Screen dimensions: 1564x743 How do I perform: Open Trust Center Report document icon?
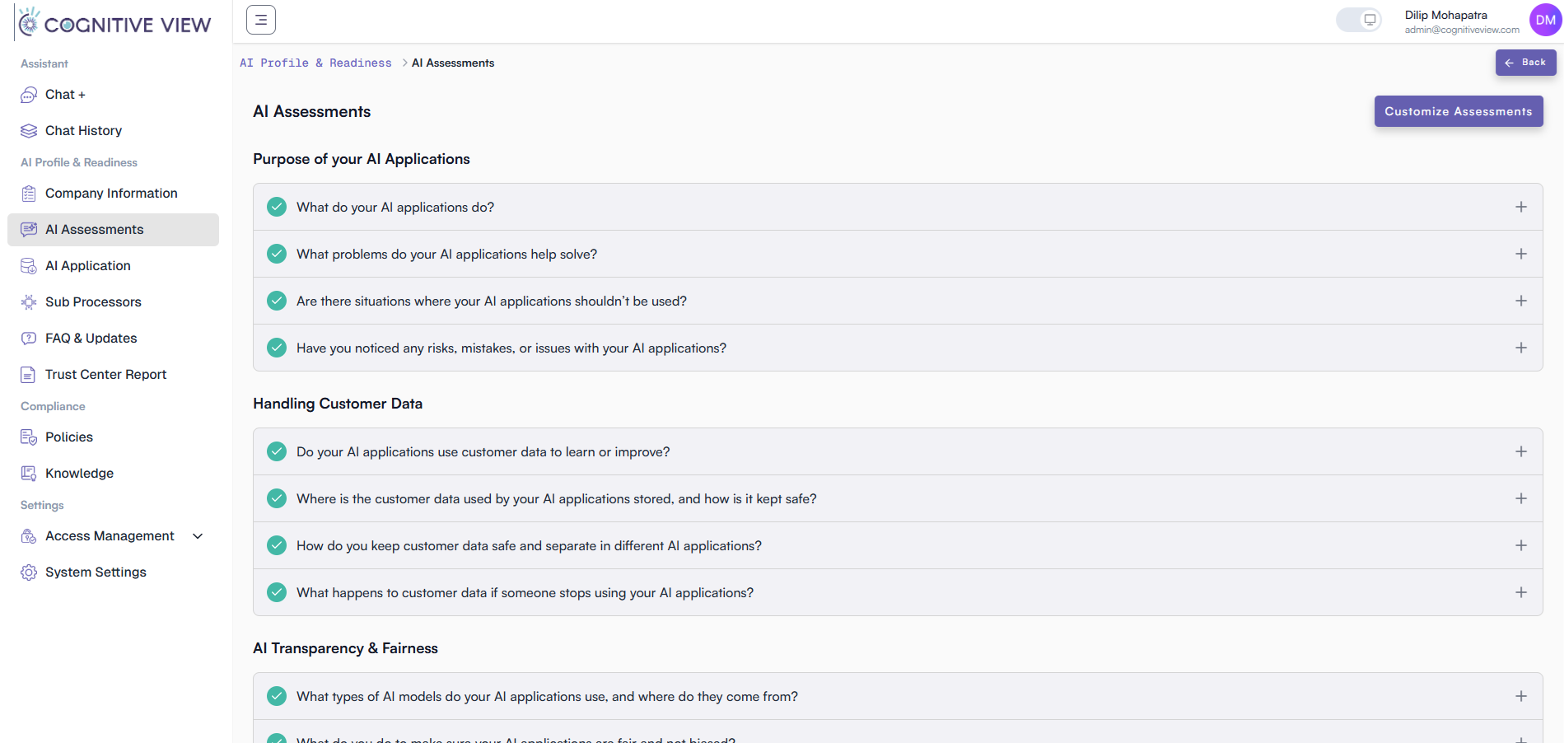coord(29,375)
